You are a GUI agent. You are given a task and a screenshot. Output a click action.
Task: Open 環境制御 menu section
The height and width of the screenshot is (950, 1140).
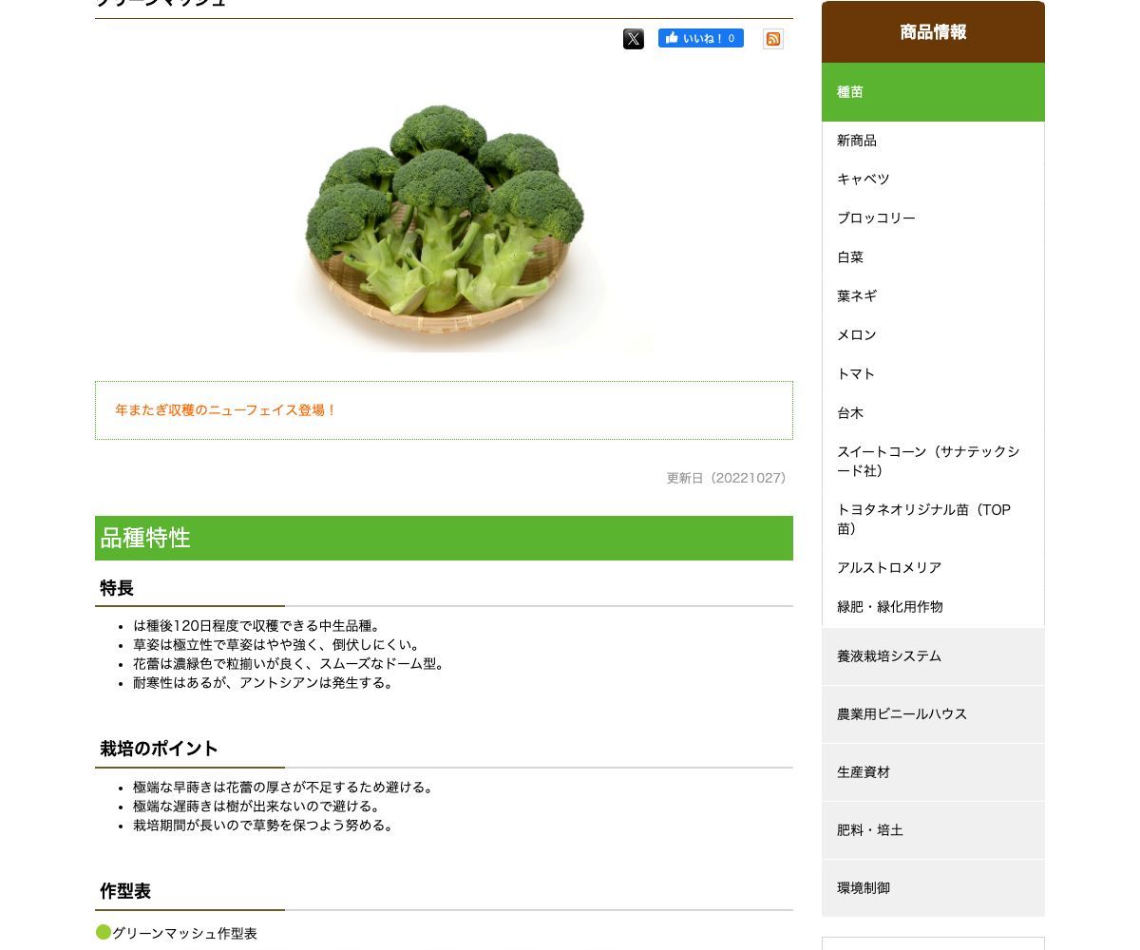[x=933, y=888]
